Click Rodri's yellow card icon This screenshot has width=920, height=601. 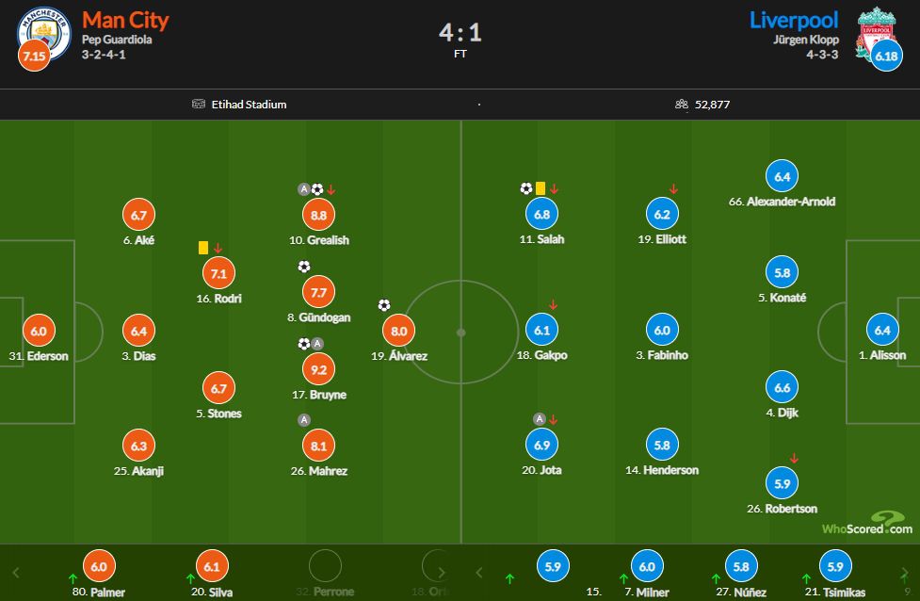coord(203,247)
